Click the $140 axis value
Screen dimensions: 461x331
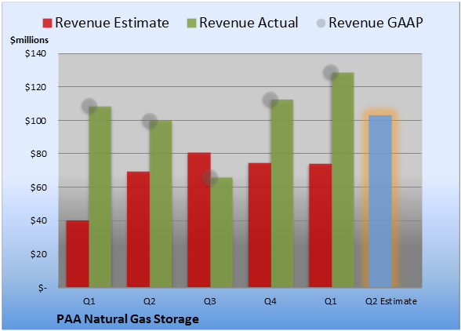click(36, 53)
